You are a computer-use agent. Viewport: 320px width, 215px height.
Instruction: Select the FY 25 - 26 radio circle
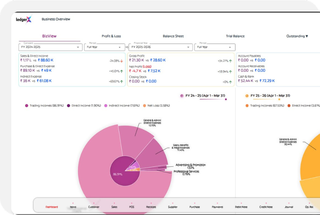click(247, 96)
